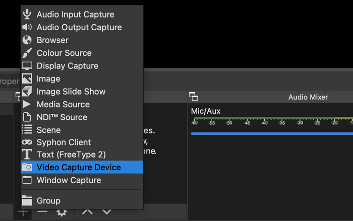
Task: Click the Audio Output Capture speaker icon
Action: (27, 27)
